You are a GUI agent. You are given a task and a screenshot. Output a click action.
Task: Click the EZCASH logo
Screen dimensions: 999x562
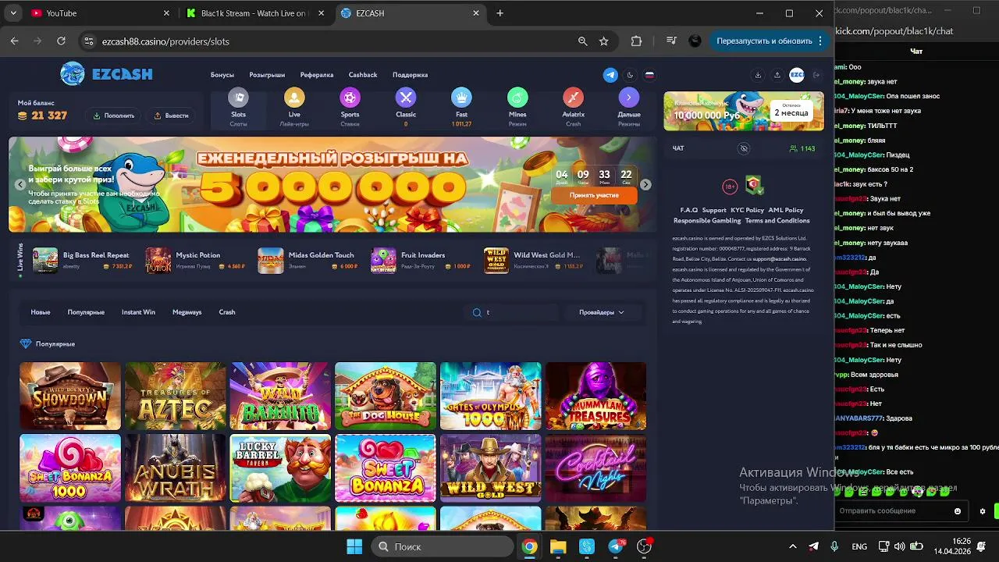(106, 74)
